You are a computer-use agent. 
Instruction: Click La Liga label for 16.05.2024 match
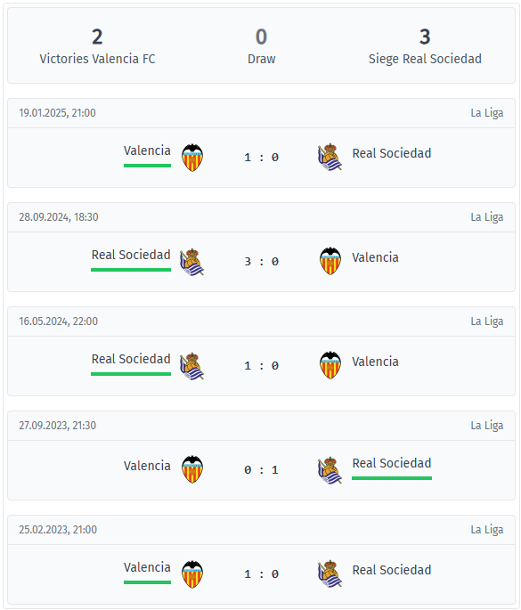click(487, 321)
